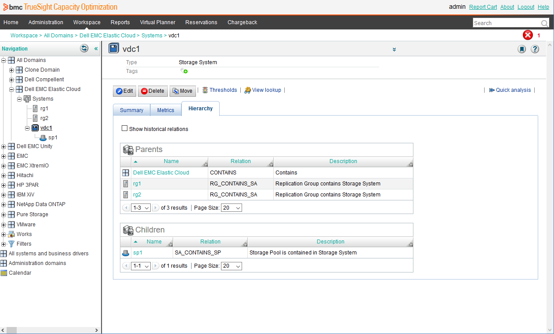
Task: Click the rg1 row icon in Parents table
Action: (x=126, y=184)
